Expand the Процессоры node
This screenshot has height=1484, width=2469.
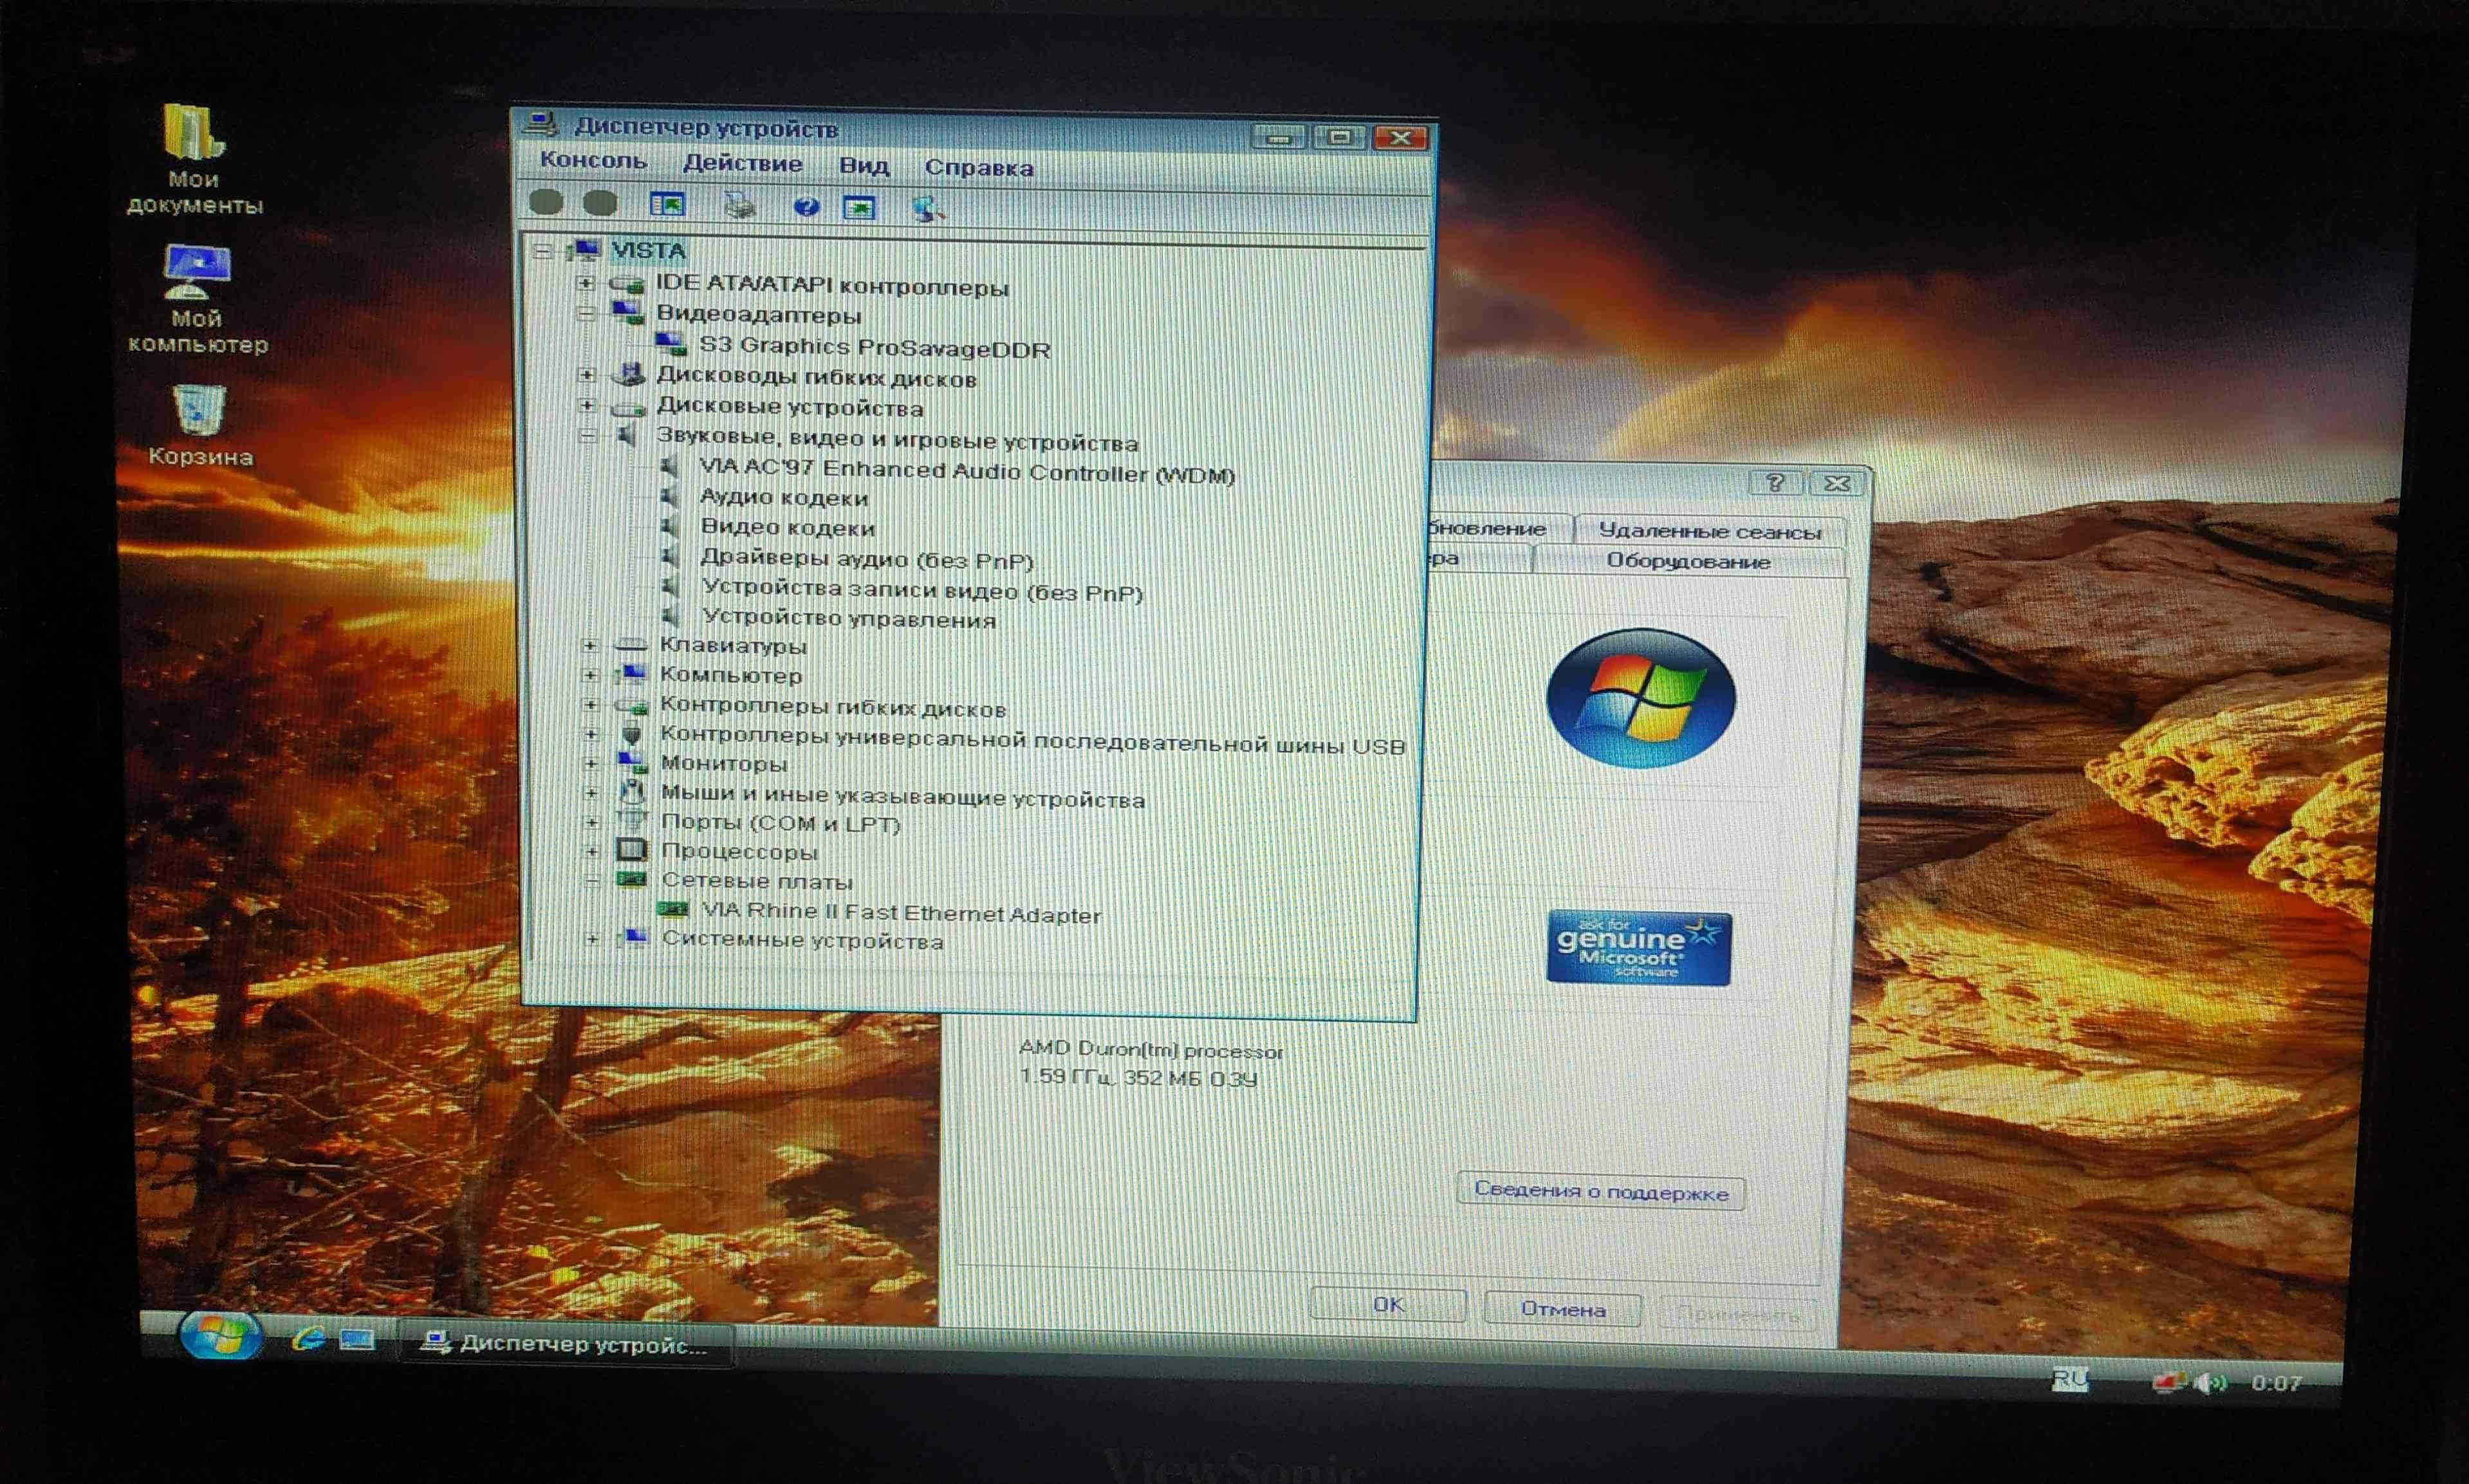[x=592, y=852]
